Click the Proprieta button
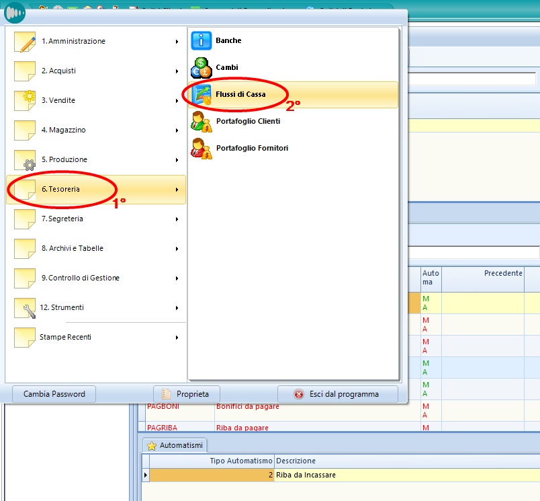The width and height of the screenshot is (540, 501). [185, 394]
